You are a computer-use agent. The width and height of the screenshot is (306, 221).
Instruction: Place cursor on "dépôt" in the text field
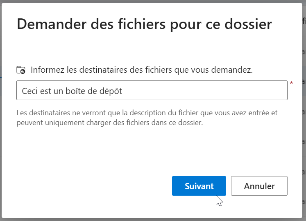pyautogui.click(x=111, y=91)
